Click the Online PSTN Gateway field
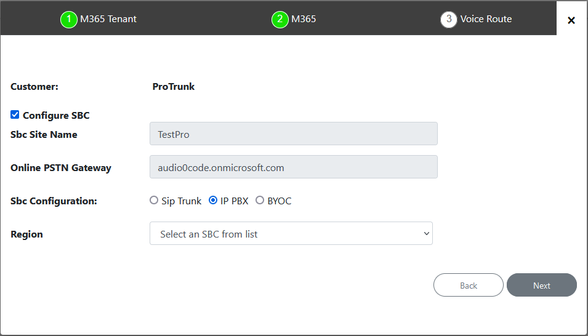 (x=293, y=167)
